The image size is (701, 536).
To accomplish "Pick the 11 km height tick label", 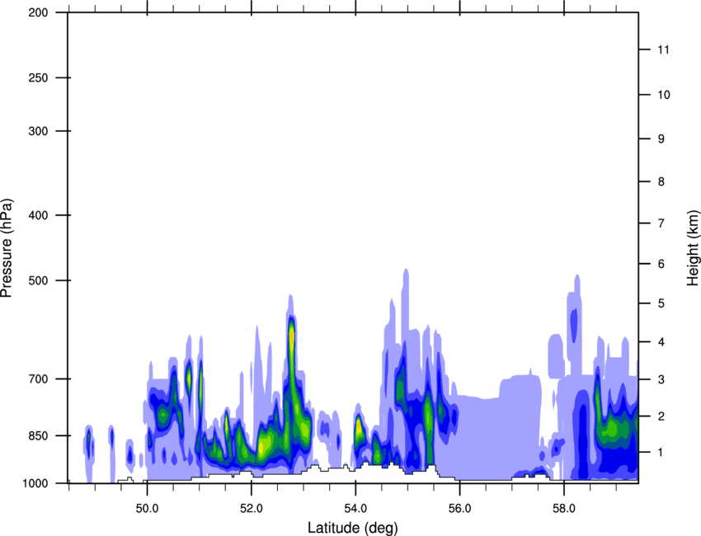I will tap(664, 49).
